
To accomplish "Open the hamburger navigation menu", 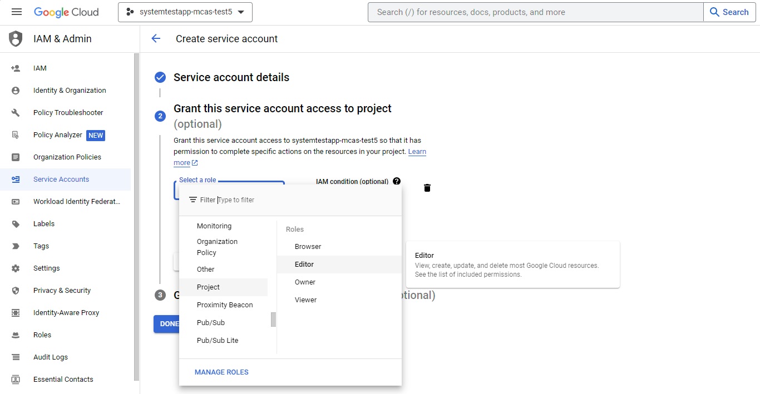I will coord(16,12).
